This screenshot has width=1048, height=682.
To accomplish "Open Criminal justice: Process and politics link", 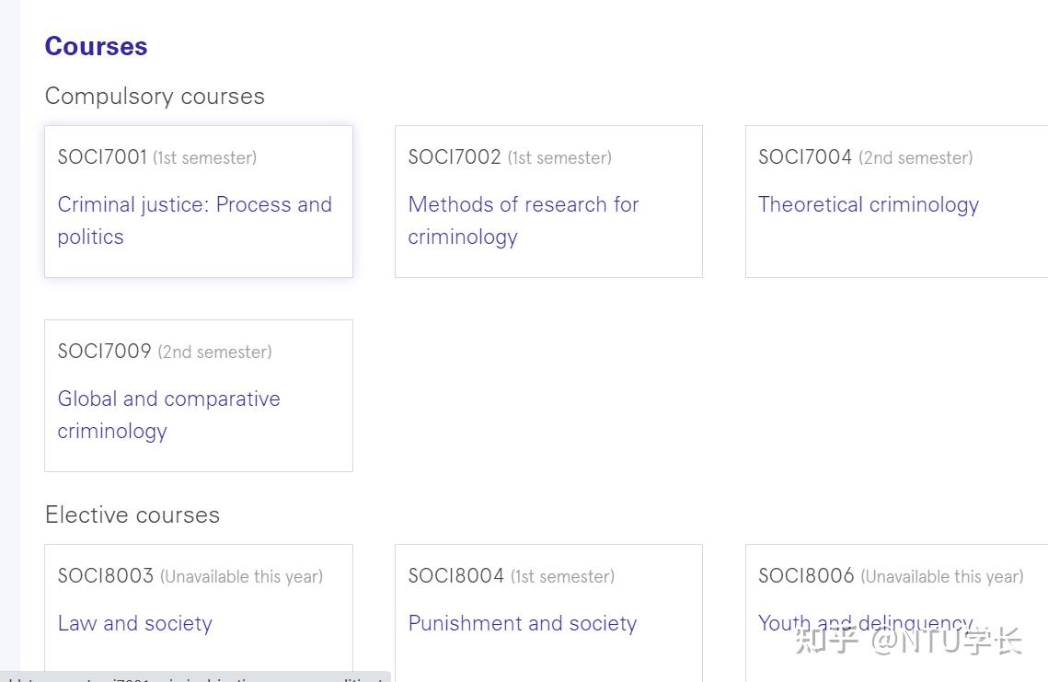I will pos(194,205).
